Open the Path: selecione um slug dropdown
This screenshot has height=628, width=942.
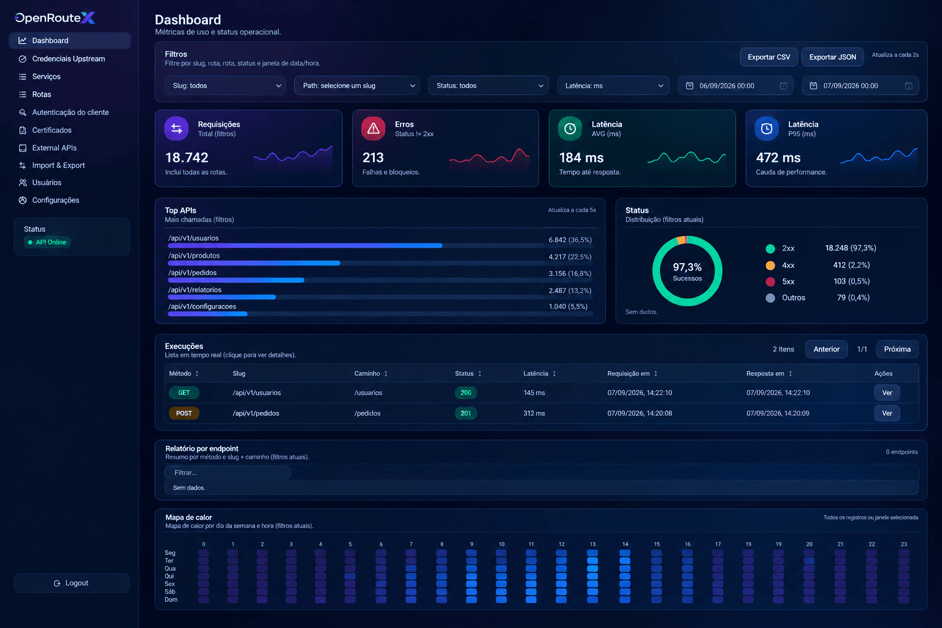click(x=357, y=86)
